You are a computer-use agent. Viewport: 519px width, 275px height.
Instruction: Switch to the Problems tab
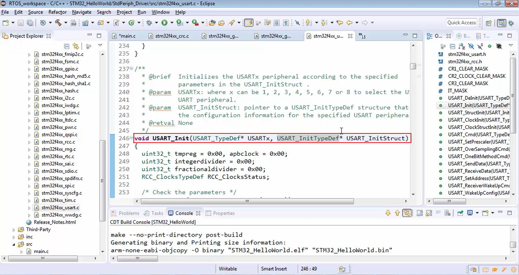pos(129,213)
